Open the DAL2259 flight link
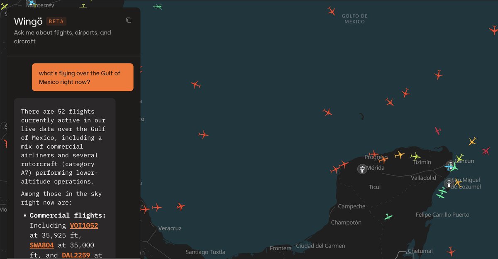498x259 pixels. (76, 255)
